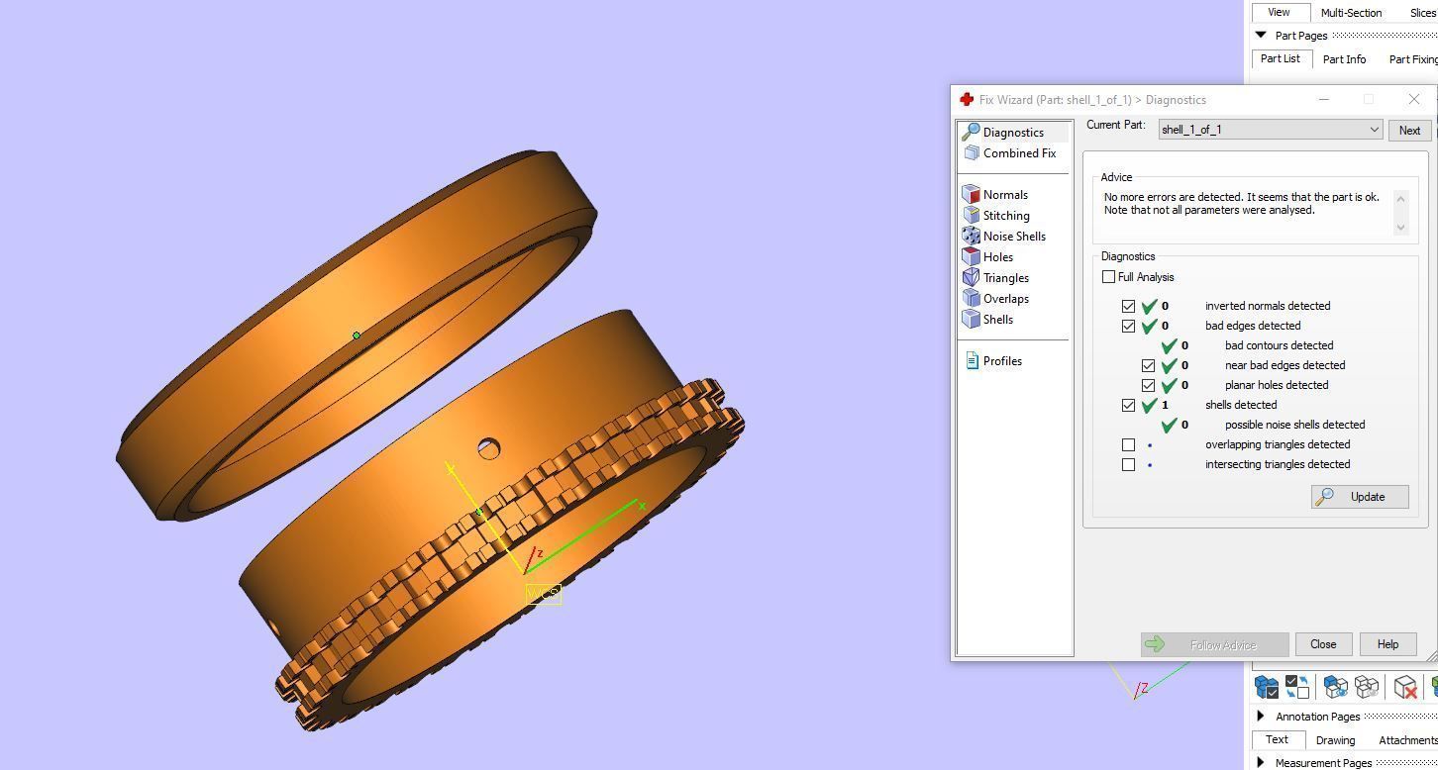Click the unload part icon with red X
This screenshot has width=1438, height=770.
click(x=1405, y=686)
